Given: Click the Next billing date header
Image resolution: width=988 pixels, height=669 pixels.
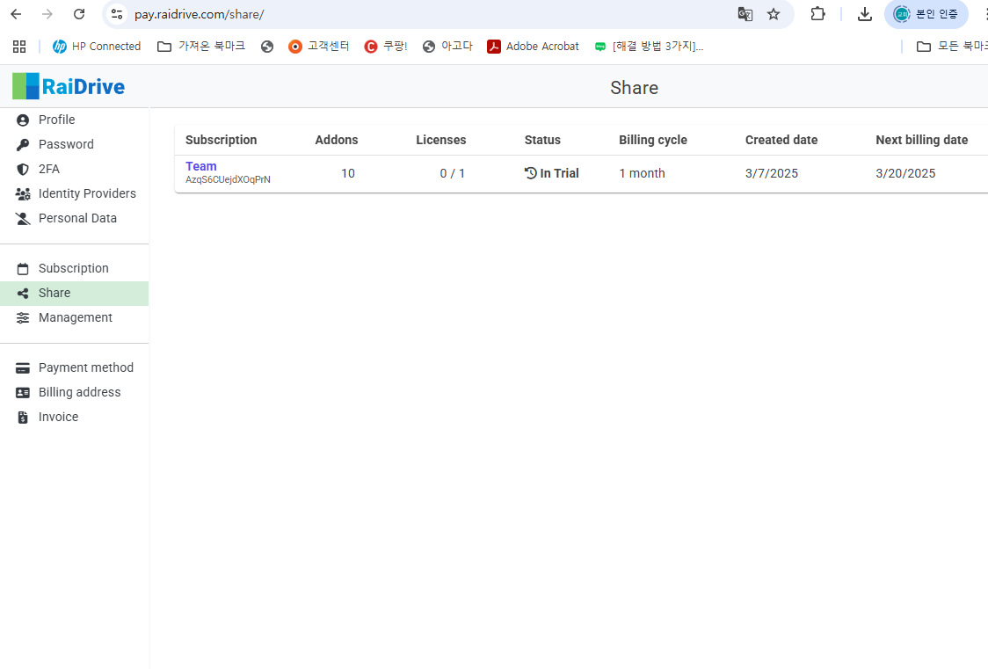Looking at the screenshot, I should 922,140.
